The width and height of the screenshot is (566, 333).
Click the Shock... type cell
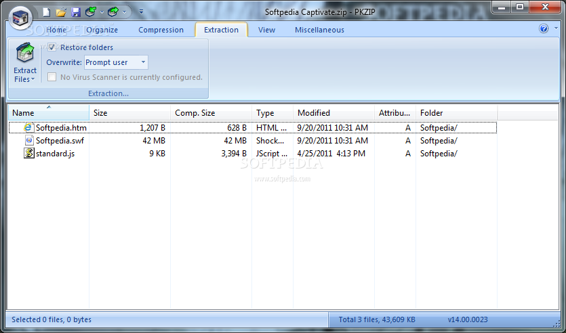click(x=270, y=141)
